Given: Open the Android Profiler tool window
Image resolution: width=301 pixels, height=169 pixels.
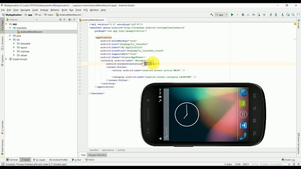Looking at the screenshot, I should tap(58, 160).
